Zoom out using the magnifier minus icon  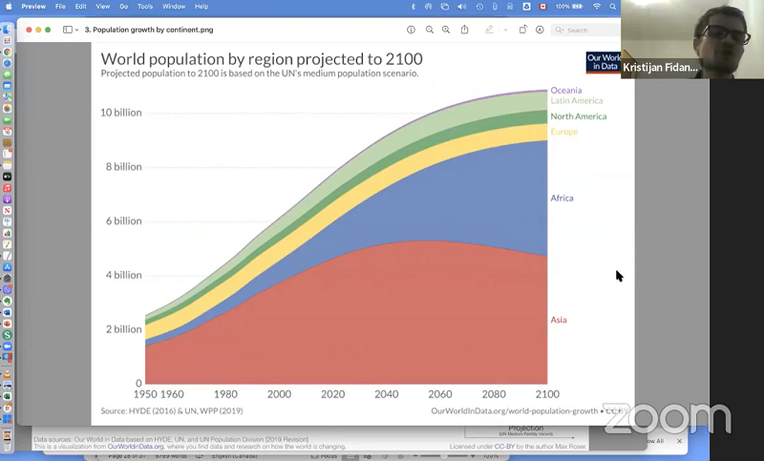click(430, 30)
